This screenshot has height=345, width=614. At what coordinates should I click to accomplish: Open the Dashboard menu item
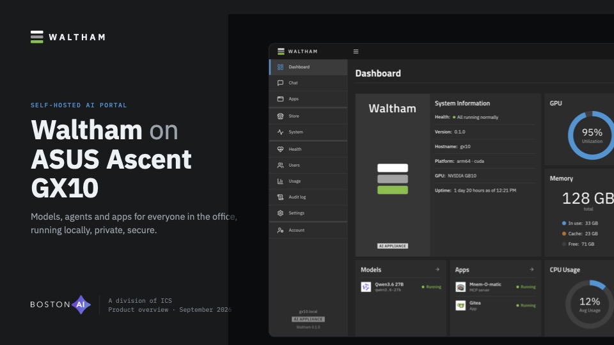(308, 67)
